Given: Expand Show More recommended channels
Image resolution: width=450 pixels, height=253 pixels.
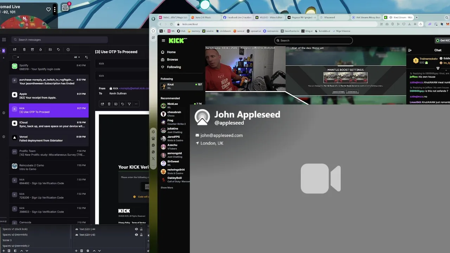Looking at the screenshot, I should 167,188.
